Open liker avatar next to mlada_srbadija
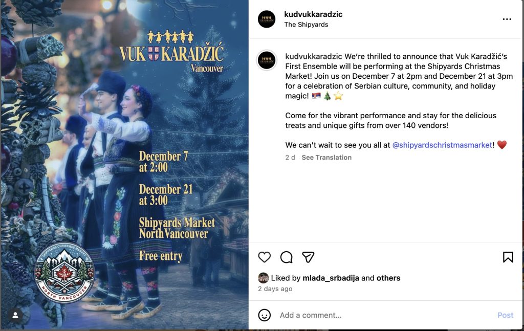Image resolution: width=524 pixels, height=331 pixels. pos(264,278)
